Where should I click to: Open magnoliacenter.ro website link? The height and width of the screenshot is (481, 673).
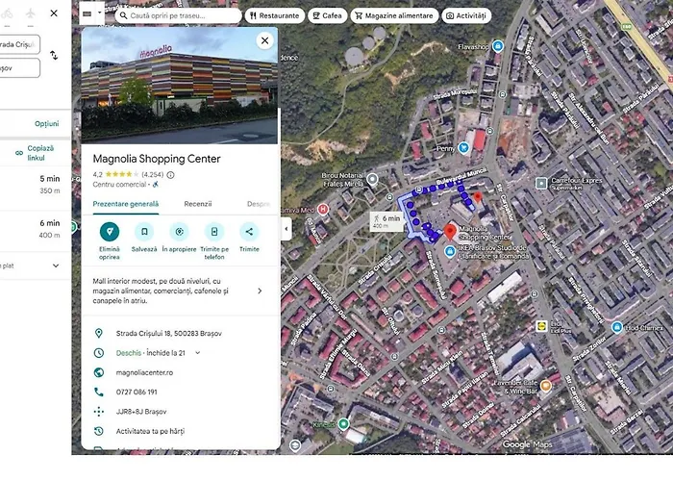click(142, 372)
